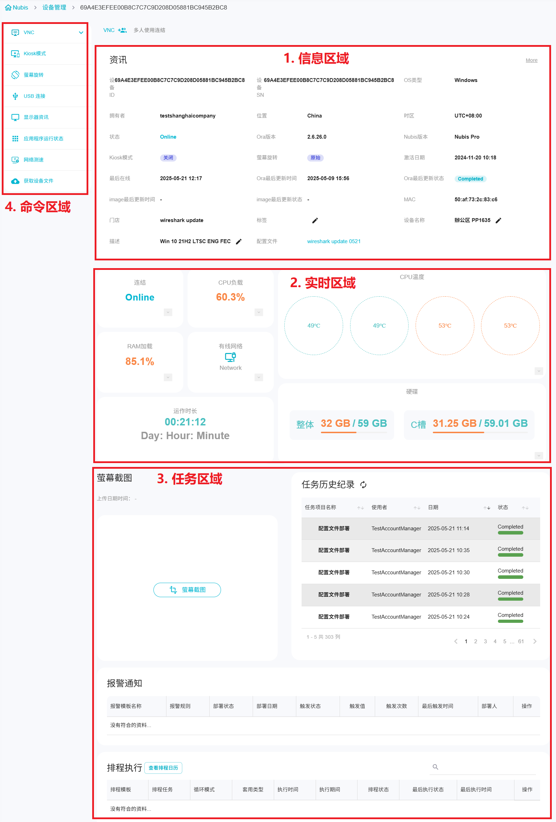Click the 整体 32 GB / 59 GB usage bar

354,432
